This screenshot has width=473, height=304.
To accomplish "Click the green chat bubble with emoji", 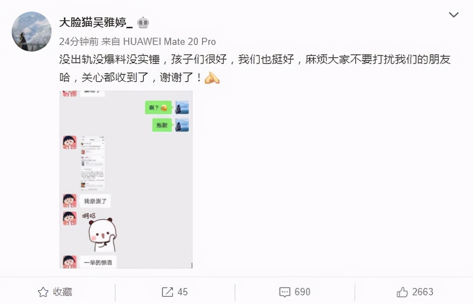I will click(x=158, y=108).
